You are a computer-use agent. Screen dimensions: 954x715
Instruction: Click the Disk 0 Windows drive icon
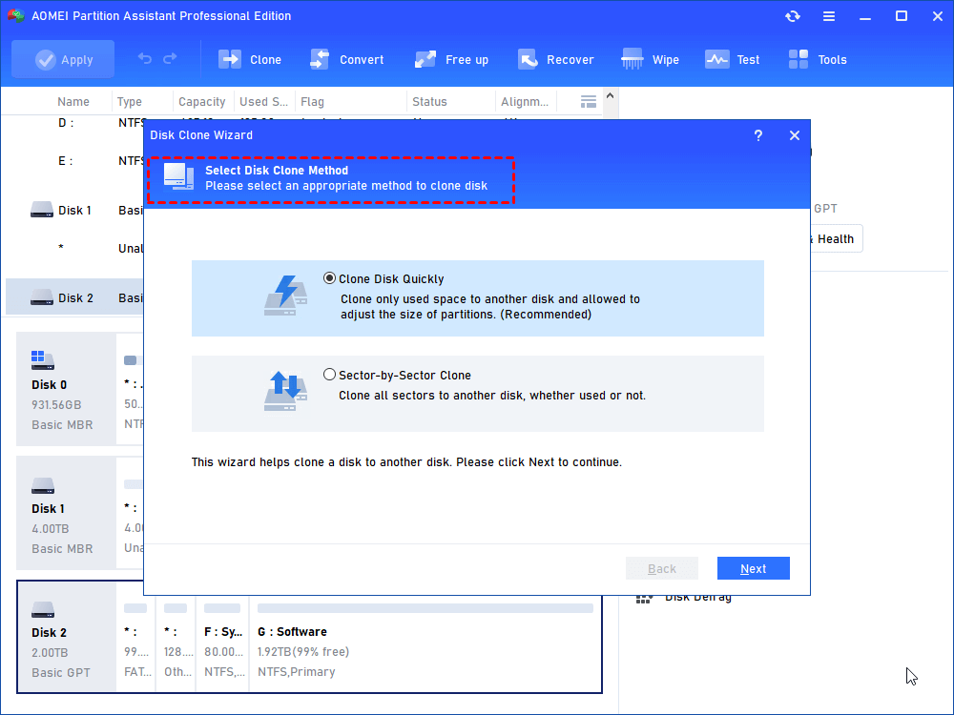point(43,360)
